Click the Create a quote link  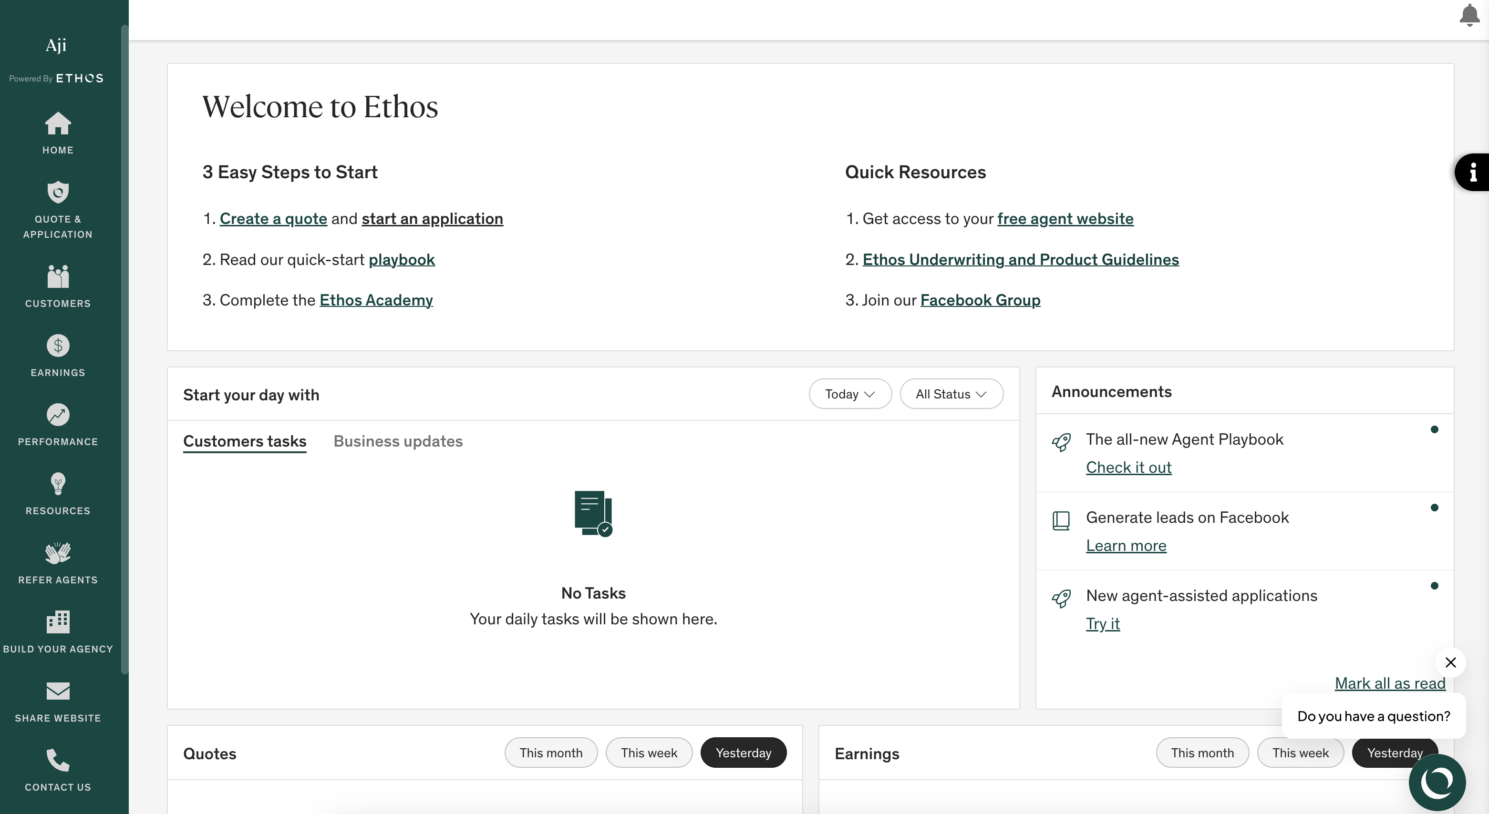click(273, 218)
